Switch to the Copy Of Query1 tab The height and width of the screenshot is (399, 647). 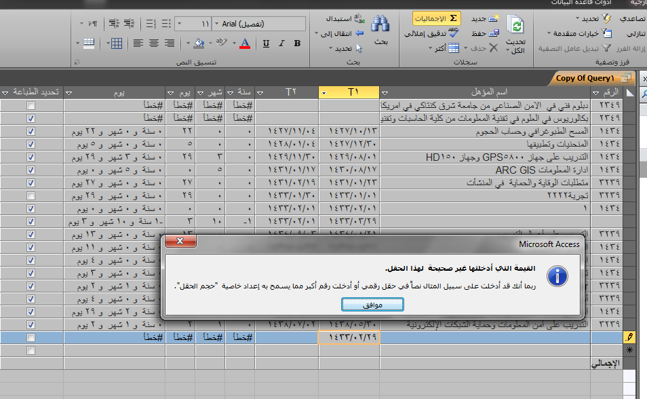click(591, 78)
